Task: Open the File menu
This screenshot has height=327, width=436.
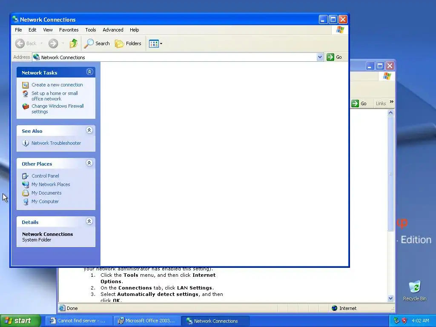Action: pyautogui.click(x=18, y=30)
